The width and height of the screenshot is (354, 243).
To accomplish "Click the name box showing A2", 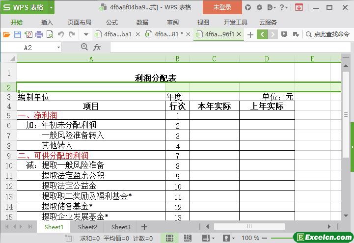I will 28,48.
